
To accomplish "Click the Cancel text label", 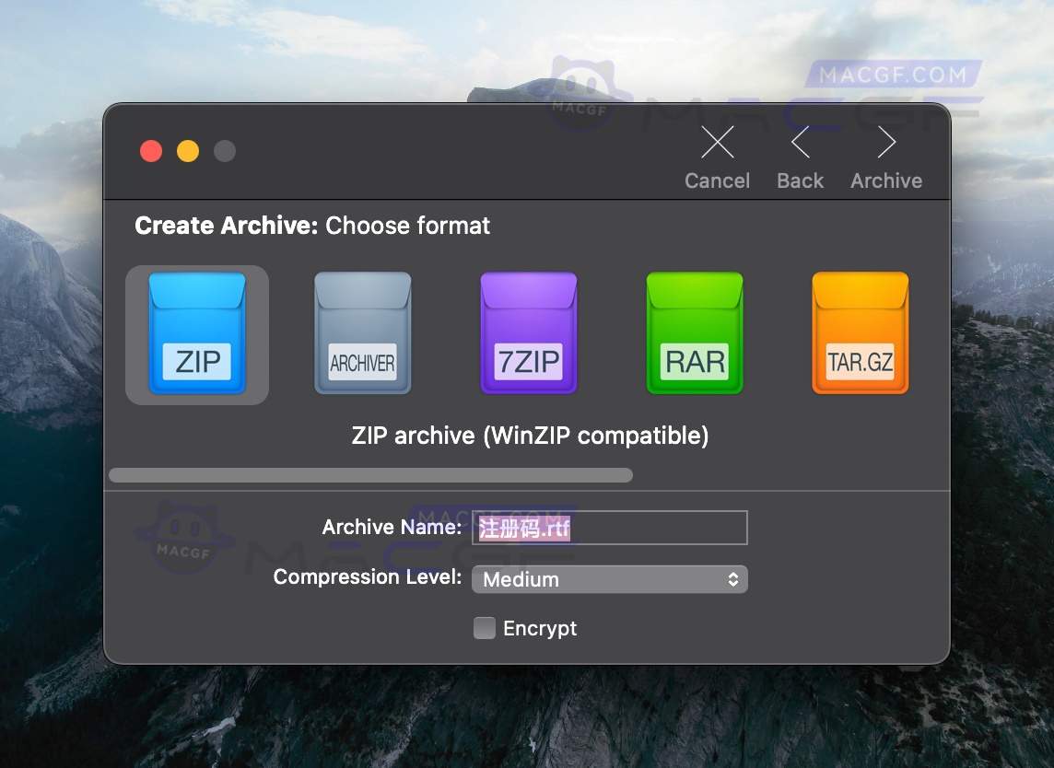I will click(x=717, y=181).
